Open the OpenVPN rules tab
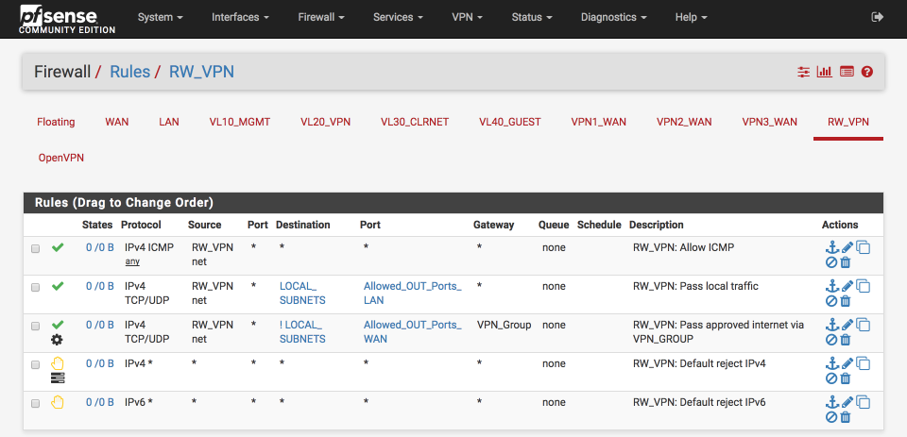Image resolution: width=907 pixels, height=437 pixels. pos(61,158)
